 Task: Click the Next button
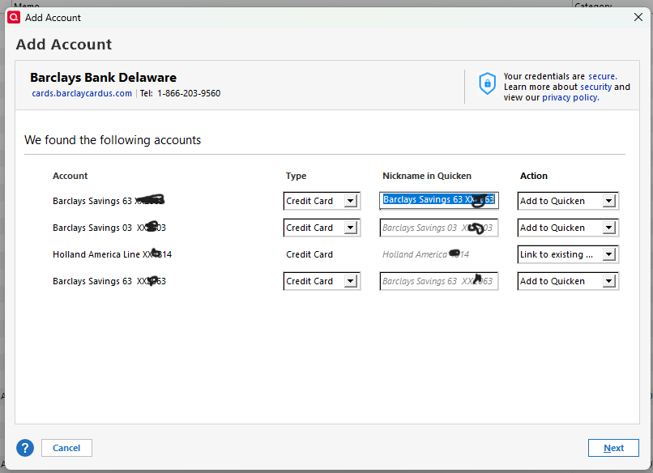[x=613, y=448]
